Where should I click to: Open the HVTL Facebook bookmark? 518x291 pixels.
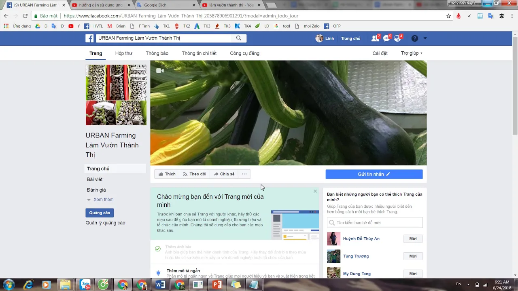(93, 26)
